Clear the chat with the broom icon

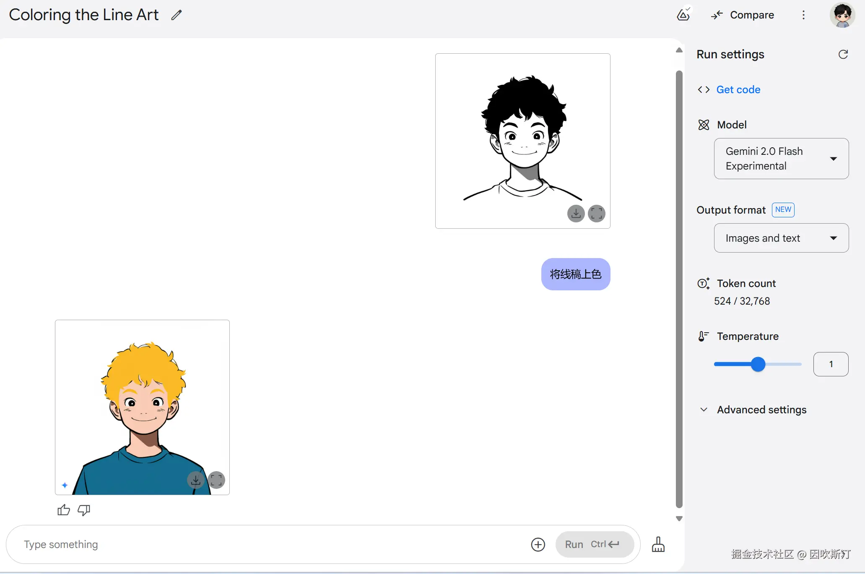[658, 545]
